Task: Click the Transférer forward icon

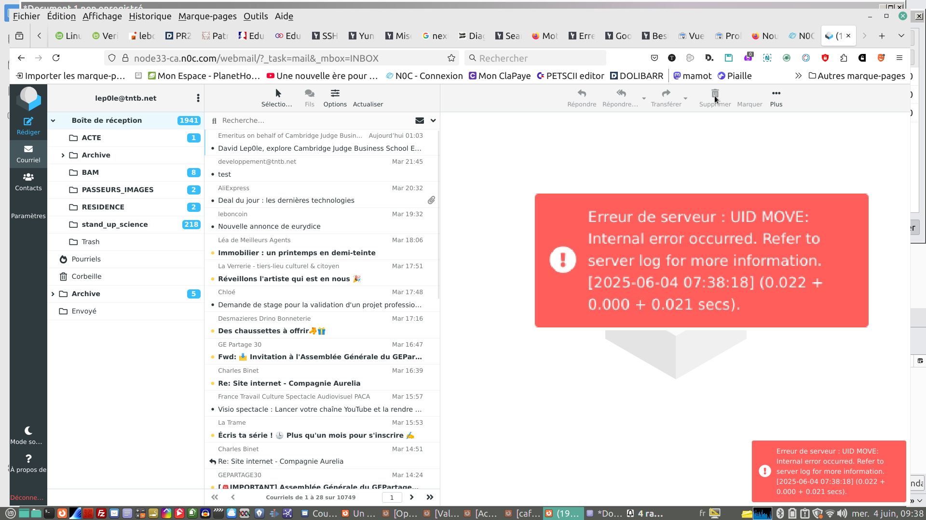Action: 666,93
